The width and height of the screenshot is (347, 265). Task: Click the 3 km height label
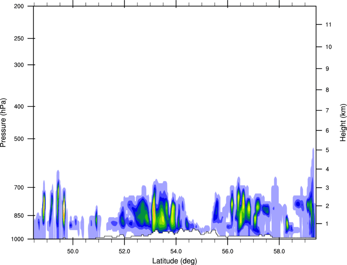[x=327, y=188]
